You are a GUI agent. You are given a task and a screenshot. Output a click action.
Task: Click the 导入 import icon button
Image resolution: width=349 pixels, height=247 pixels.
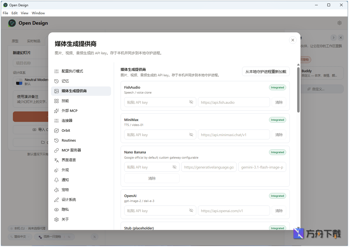pyautogui.click(x=31, y=130)
